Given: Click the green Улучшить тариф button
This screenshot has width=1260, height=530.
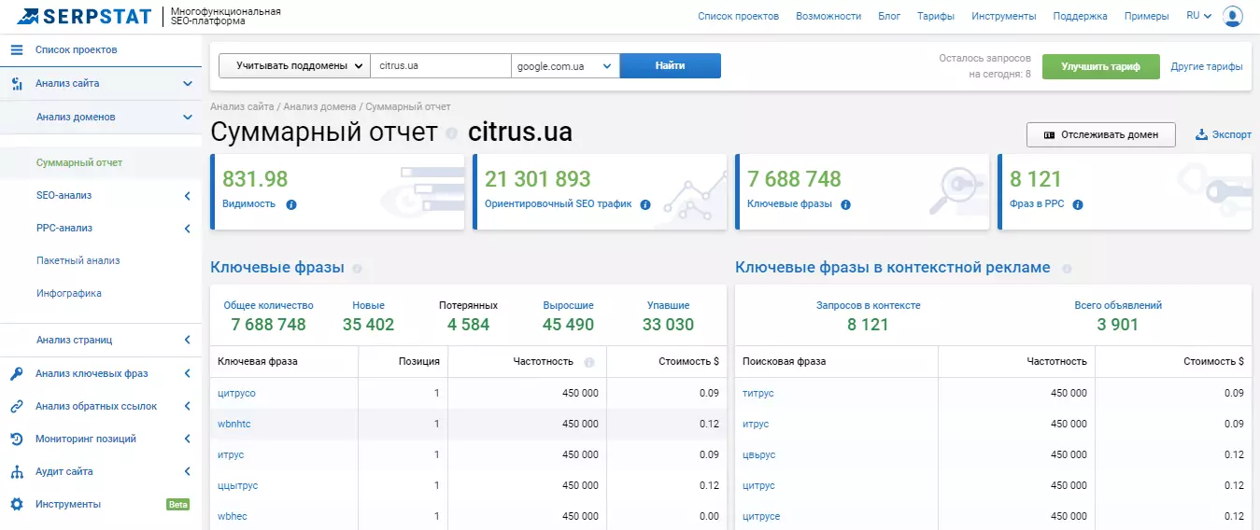Looking at the screenshot, I should tap(1100, 66).
